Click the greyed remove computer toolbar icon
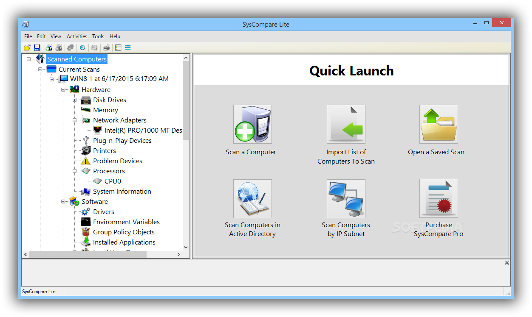 (x=59, y=47)
